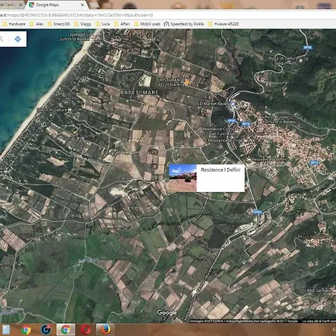The image size is (336, 336).
Task: Open the Huawei e5220 bookmark folder
Action: click(x=223, y=24)
